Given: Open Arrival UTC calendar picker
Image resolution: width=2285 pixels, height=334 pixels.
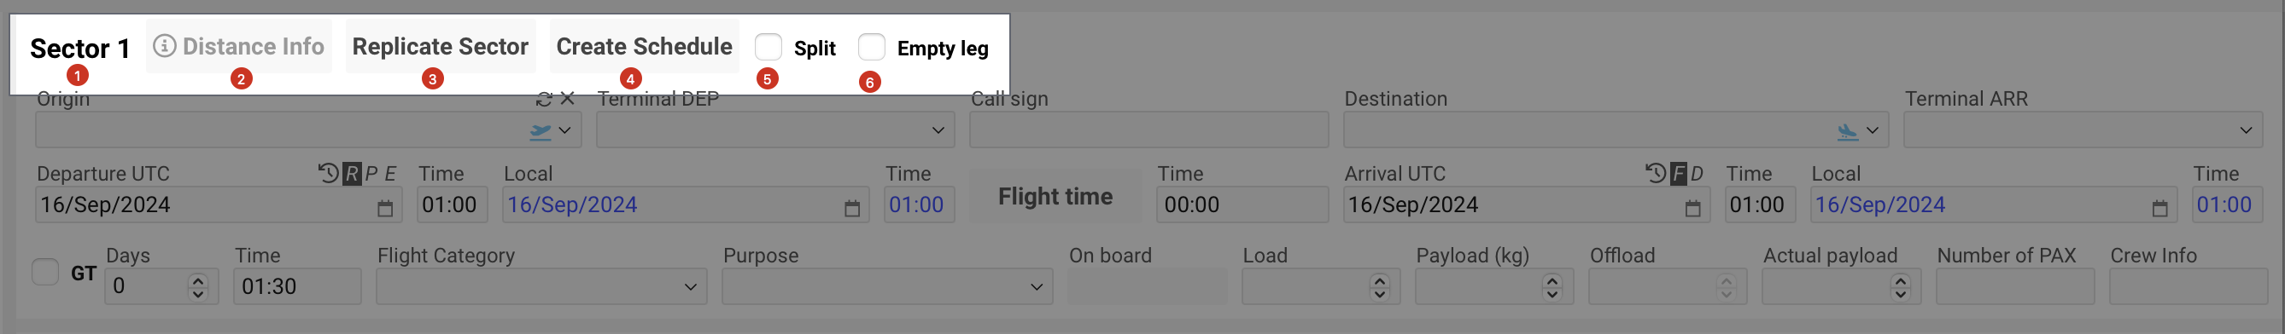Looking at the screenshot, I should tap(1692, 208).
